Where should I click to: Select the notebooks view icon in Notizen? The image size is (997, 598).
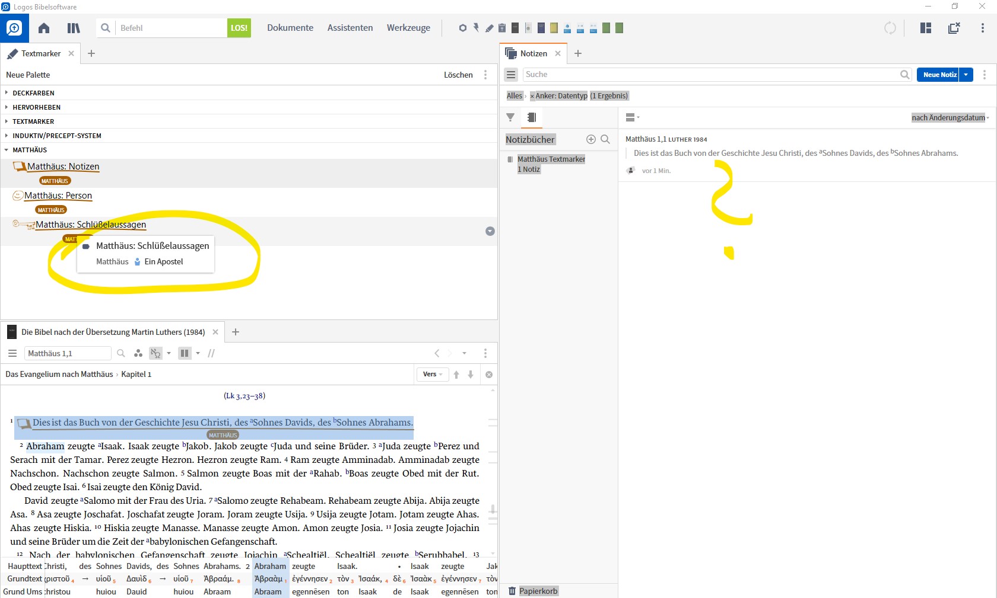point(532,117)
